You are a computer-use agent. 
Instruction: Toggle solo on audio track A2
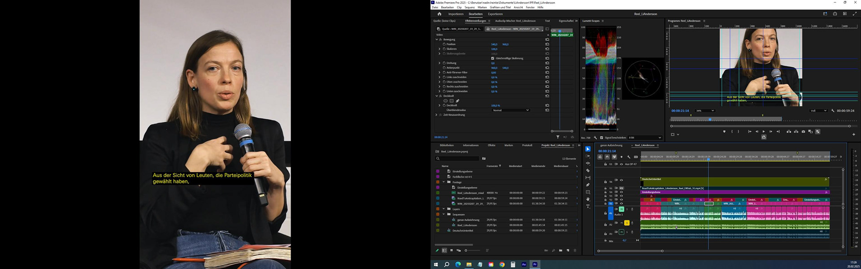pos(627,223)
